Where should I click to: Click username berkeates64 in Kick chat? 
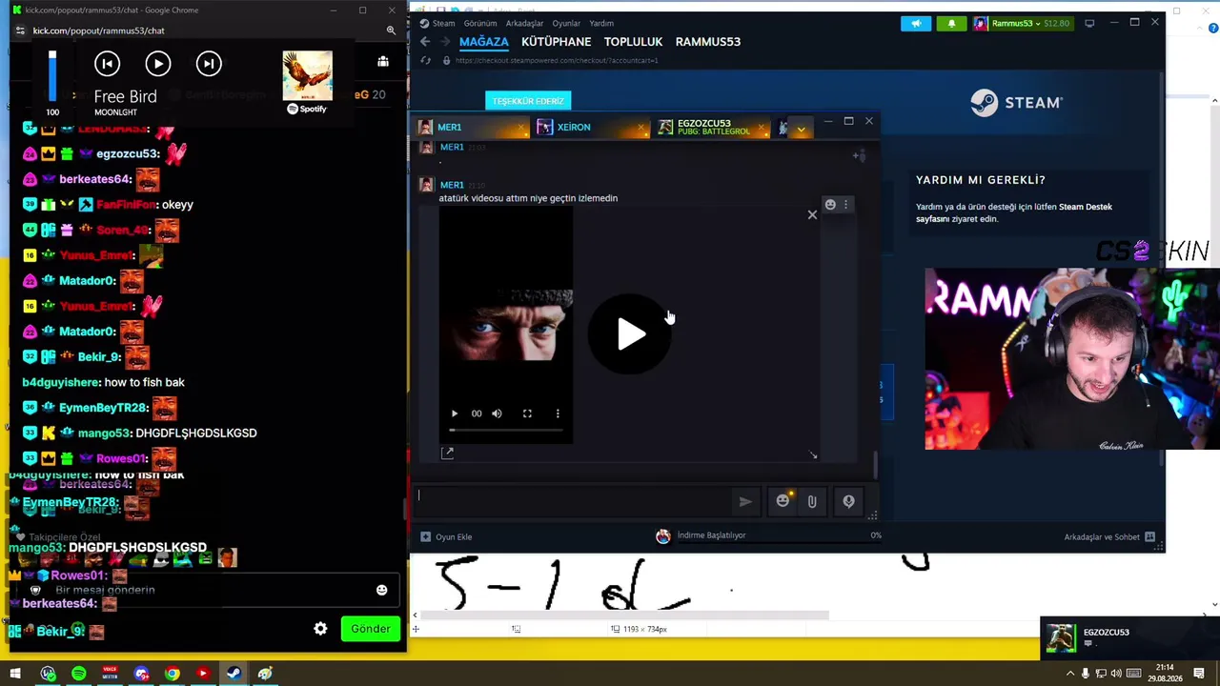tap(95, 179)
